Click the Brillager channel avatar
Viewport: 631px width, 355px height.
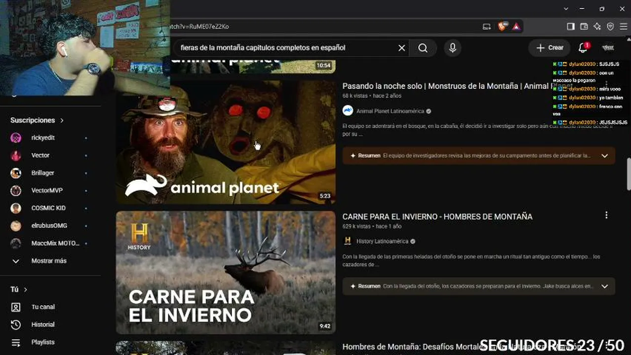[16, 173]
